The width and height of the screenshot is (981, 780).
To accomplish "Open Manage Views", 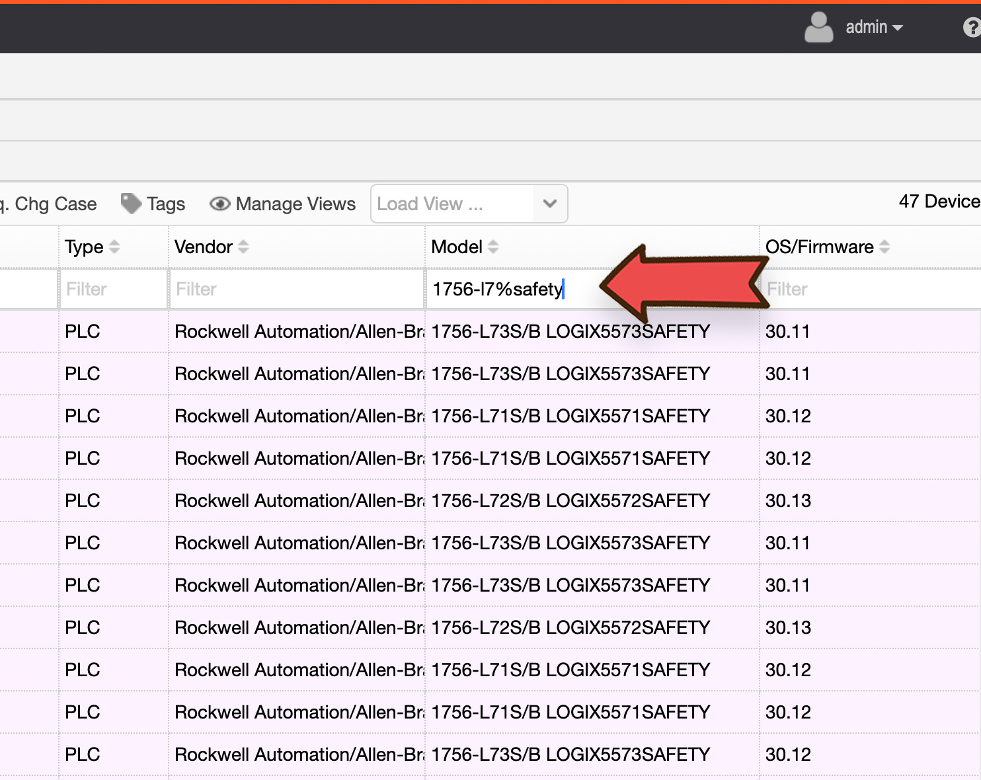I will [282, 204].
